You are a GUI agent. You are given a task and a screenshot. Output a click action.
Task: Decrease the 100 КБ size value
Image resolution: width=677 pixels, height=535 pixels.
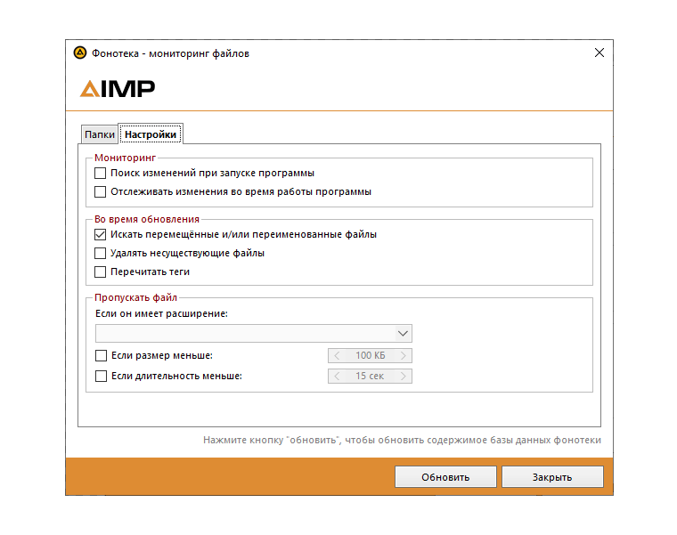[x=337, y=356]
